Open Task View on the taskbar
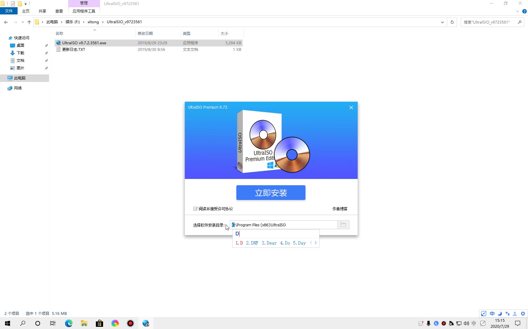This screenshot has height=329, width=528. (53, 323)
